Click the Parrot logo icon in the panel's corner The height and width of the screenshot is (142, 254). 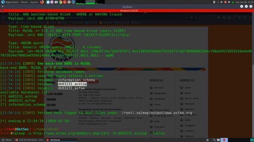click(3, 2)
